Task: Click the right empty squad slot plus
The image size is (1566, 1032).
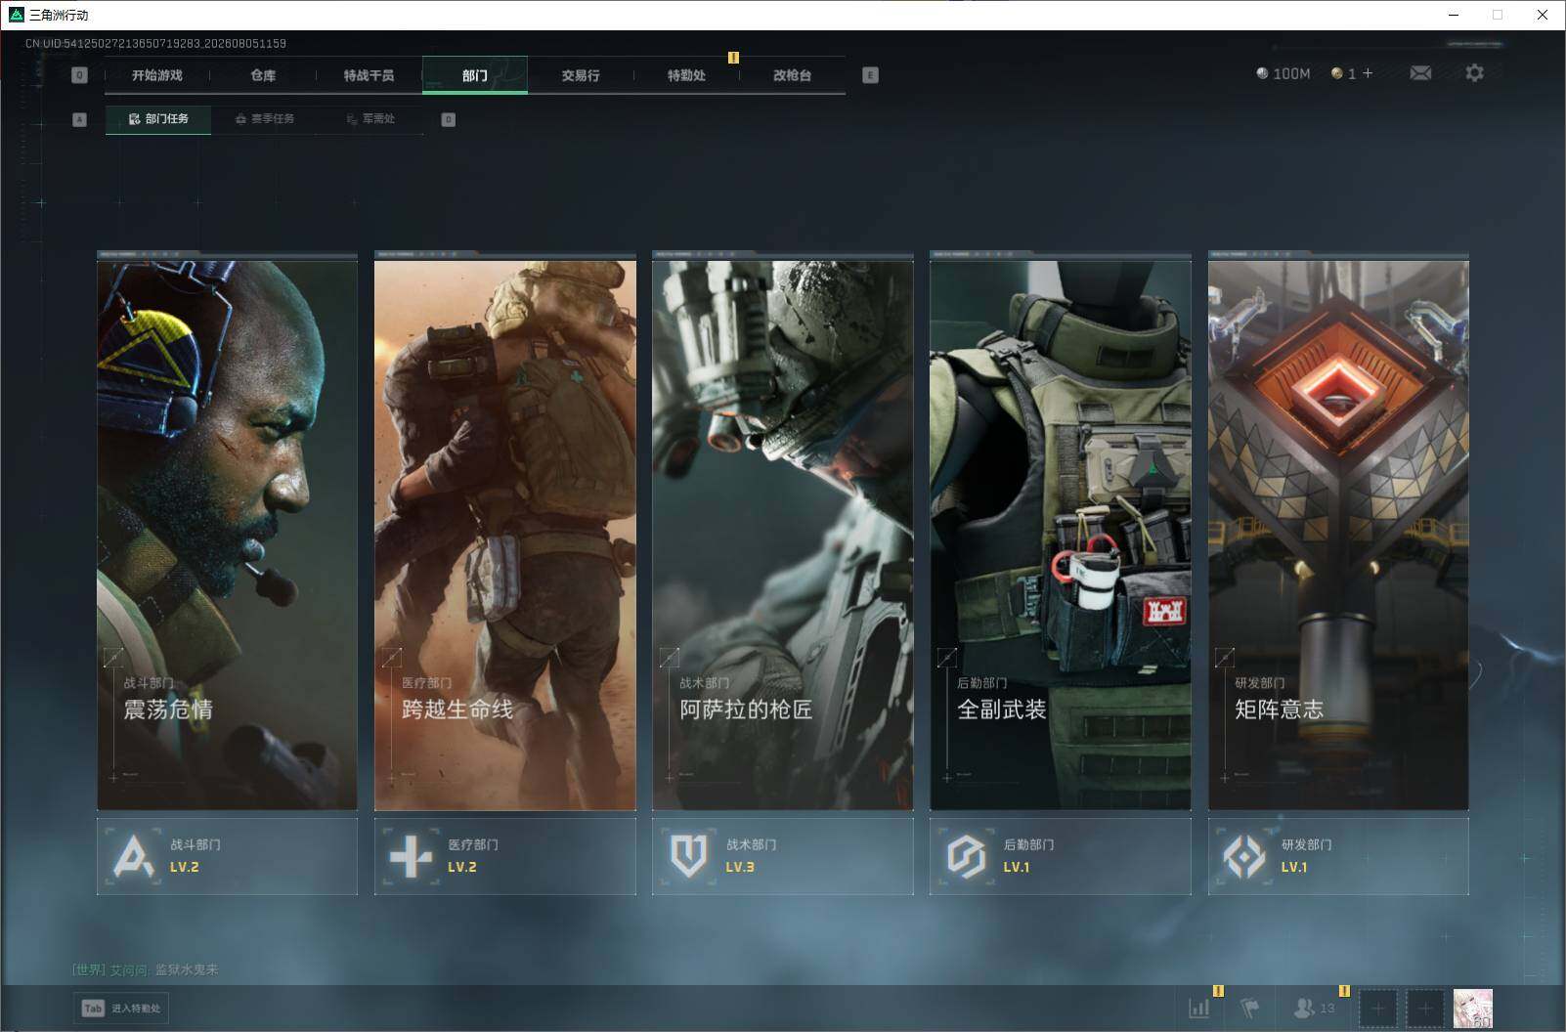Action: click(1425, 1009)
